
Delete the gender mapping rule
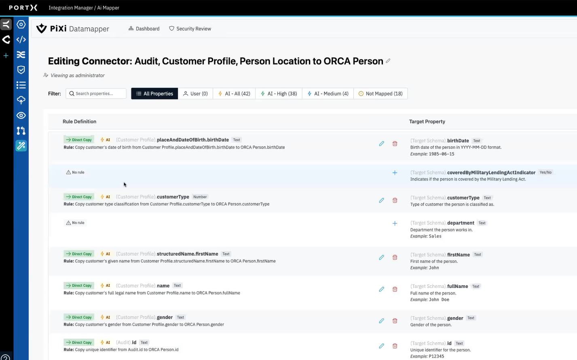pos(395,321)
